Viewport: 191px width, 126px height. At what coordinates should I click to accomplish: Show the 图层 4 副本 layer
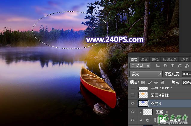coord(133,95)
